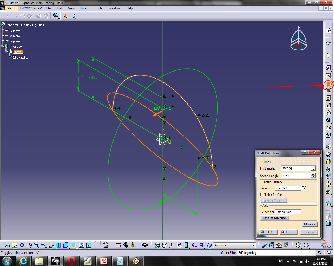Click the Fit All In icon
The width and height of the screenshot is (334, 266).
point(15,245)
